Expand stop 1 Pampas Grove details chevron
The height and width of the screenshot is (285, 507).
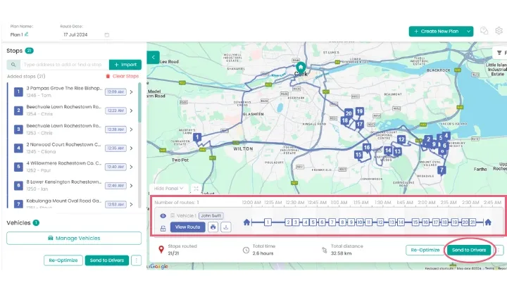coord(131,91)
